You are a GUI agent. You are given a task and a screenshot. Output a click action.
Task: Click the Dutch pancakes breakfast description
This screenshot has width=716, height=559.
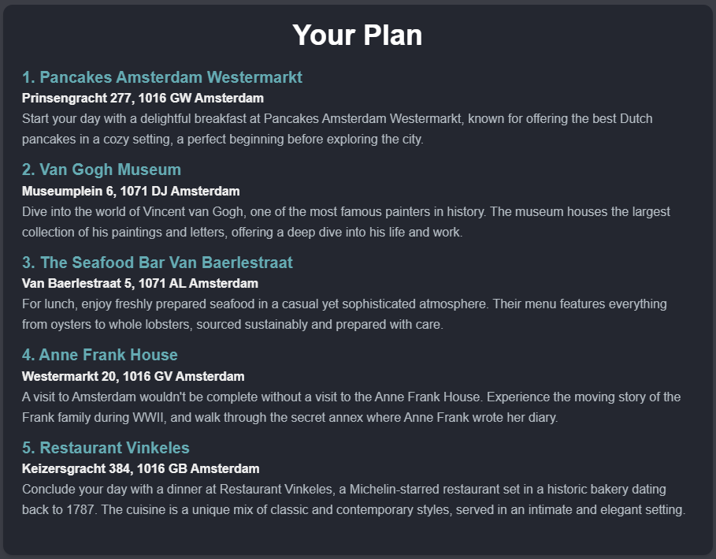coord(337,129)
